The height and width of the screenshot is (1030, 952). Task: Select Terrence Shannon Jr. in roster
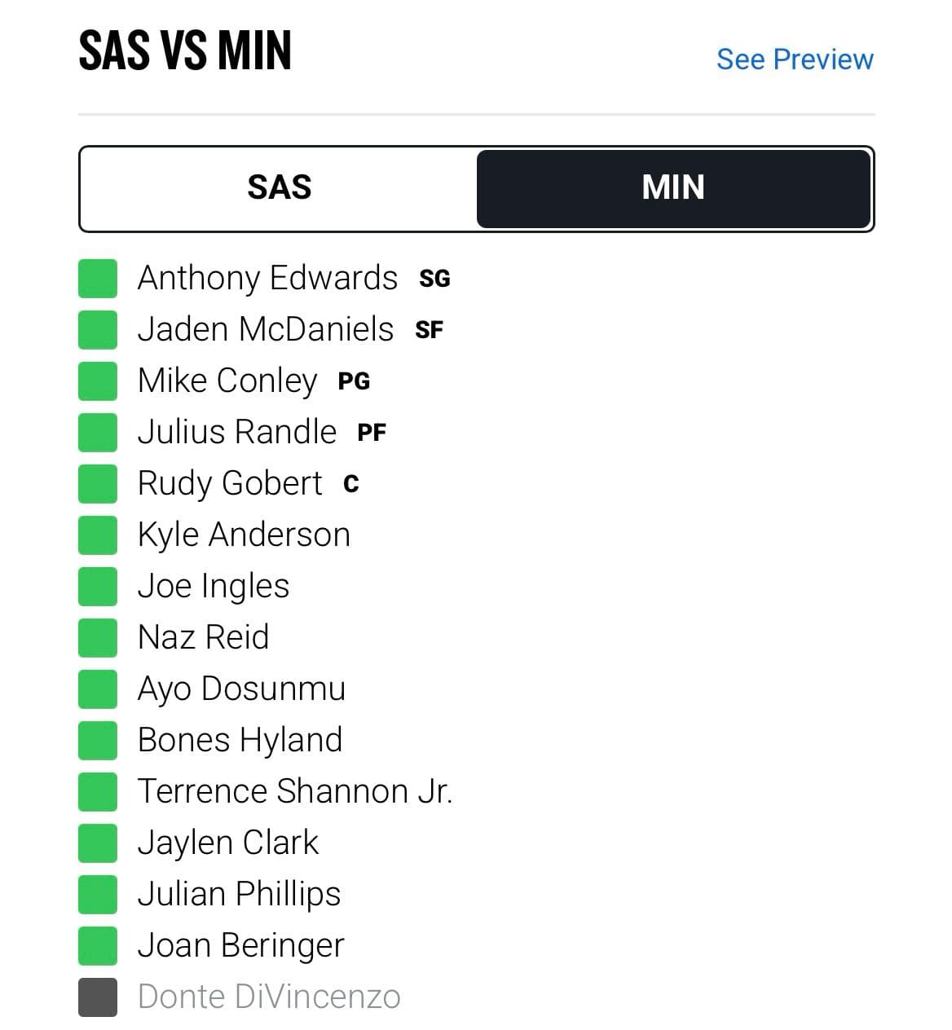pyautogui.click(x=295, y=791)
